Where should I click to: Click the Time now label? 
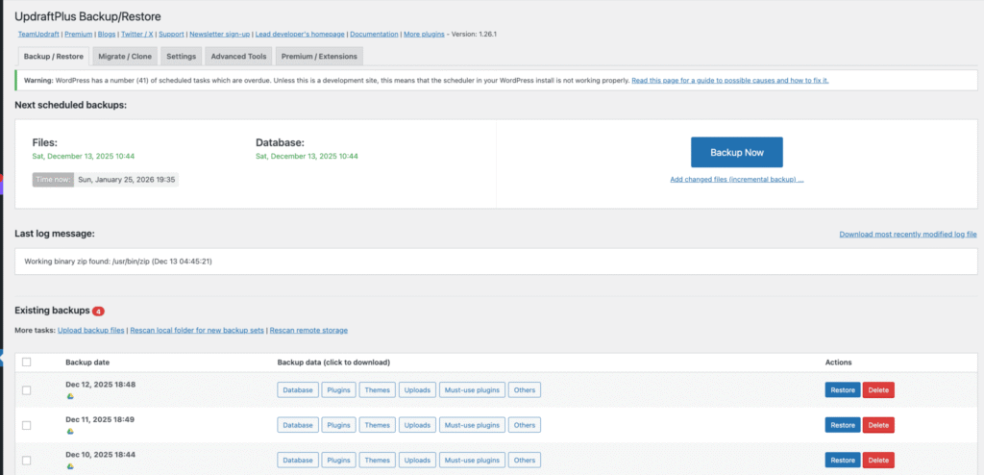(x=54, y=180)
